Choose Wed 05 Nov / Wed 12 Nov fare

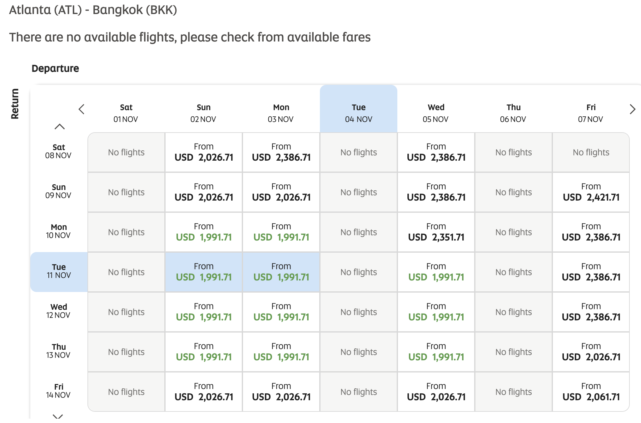[x=436, y=312]
